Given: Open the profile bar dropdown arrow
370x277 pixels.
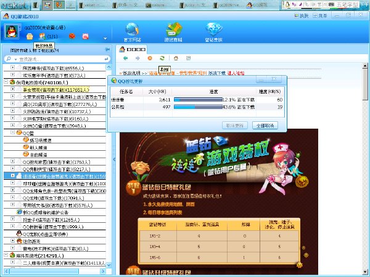Looking at the screenshot, I should pyautogui.click(x=105, y=38).
